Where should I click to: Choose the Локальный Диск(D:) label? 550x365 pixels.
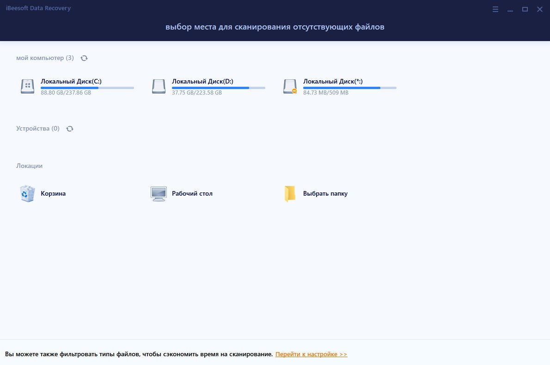click(202, 81)
